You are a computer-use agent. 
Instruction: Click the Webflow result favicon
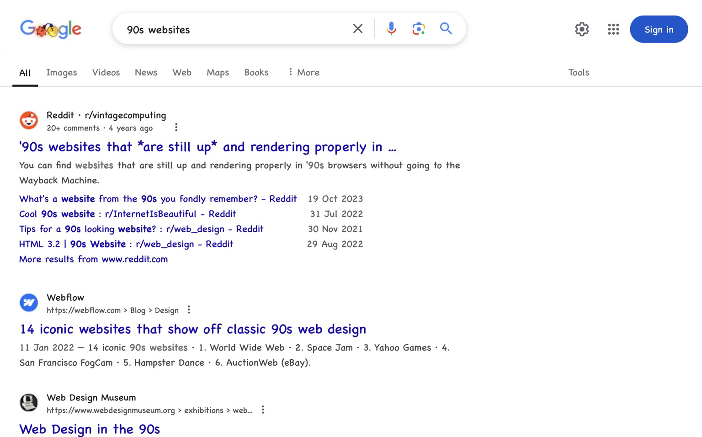[29, 303]
